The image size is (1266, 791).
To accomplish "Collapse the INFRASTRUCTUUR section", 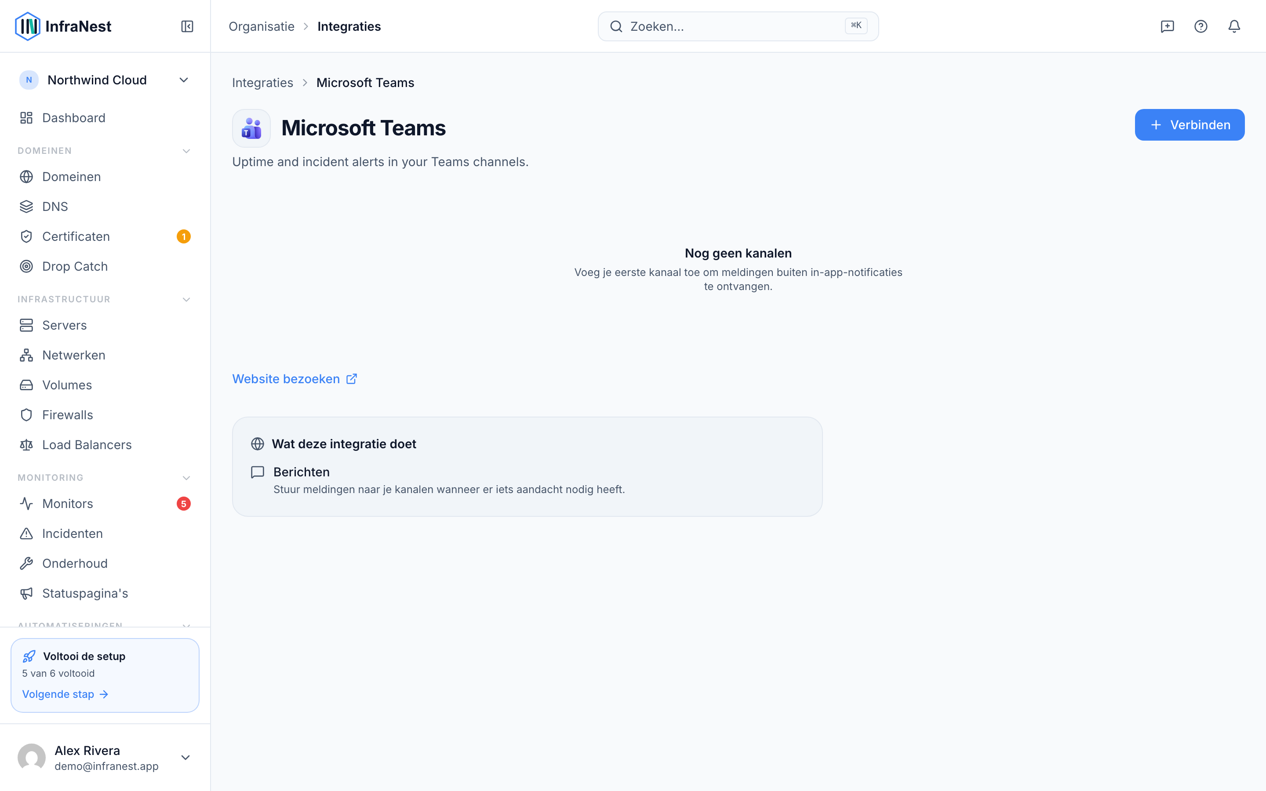I will pos(186,299).
